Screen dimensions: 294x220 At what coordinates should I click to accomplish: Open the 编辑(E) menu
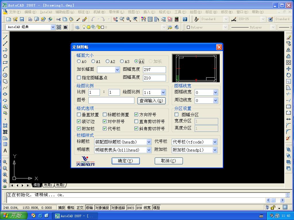coord(30,12)
